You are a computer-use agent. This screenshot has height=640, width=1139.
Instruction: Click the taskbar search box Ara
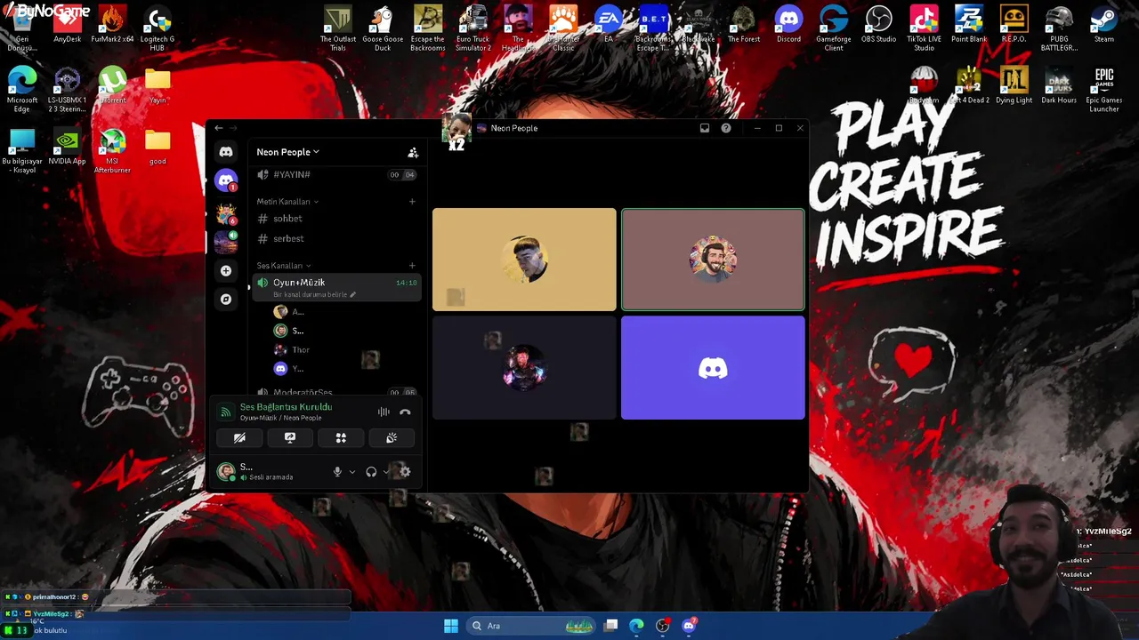[x=531, y=626]
